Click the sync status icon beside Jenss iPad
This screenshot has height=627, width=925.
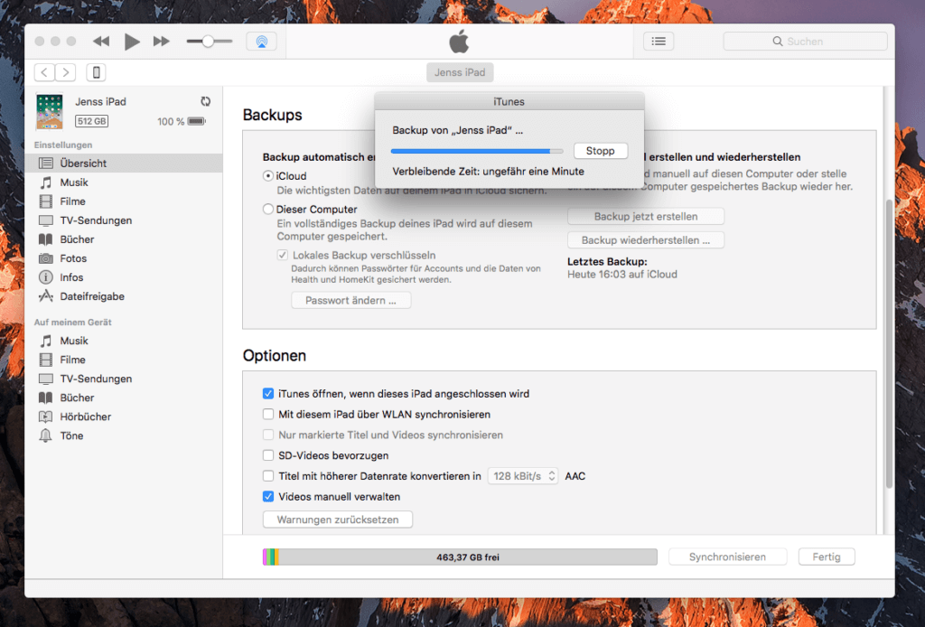click(x=205, y=101)
